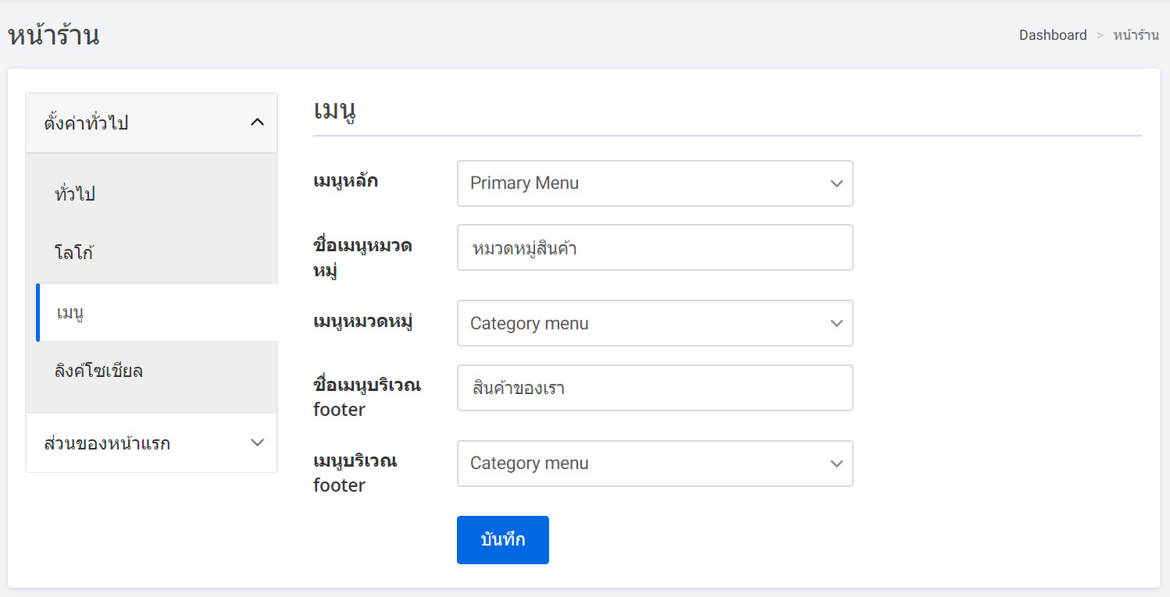Click the หน้าร้าน page title
This screenshot has width=1170, height=597.
coord(53,36)
